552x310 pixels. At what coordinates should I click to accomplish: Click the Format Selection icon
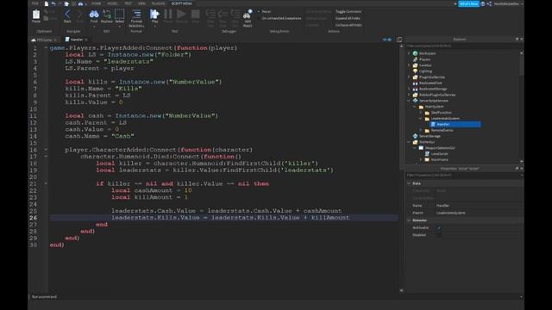136,14
